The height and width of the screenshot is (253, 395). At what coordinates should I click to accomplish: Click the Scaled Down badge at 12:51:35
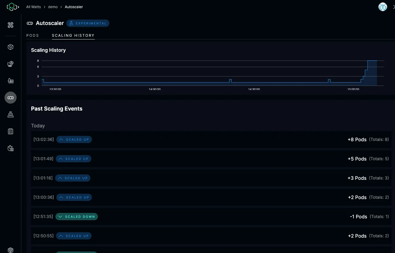[77, 217]
